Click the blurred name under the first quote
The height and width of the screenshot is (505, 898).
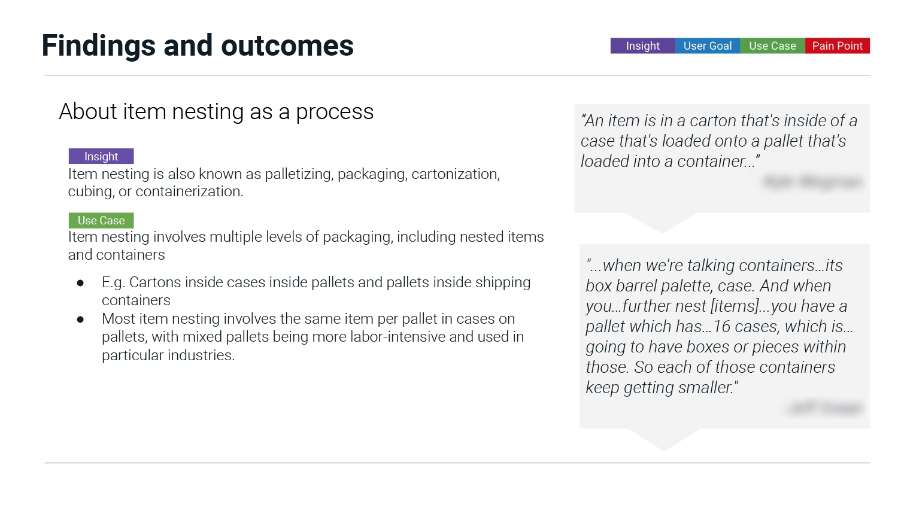[813, 182]
